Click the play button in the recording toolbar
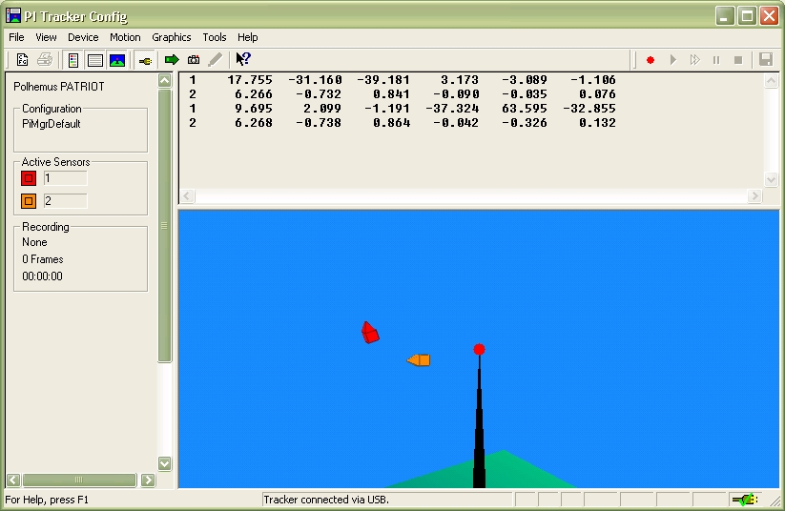Image resolution: width=785 pixels, height=511 pixels. click(672, 60)
